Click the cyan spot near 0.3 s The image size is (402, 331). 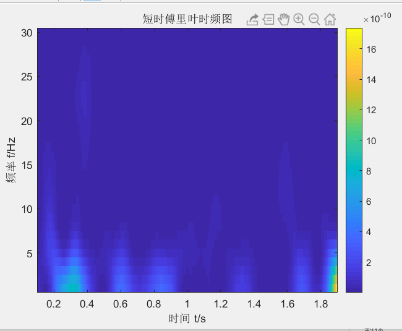72,286
